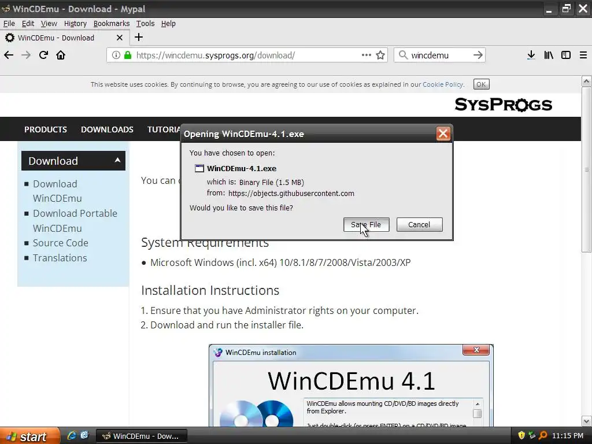This screenshot has height=444, width=592.
Task: Click the search magnifier icon
Action: coord(403,55)
